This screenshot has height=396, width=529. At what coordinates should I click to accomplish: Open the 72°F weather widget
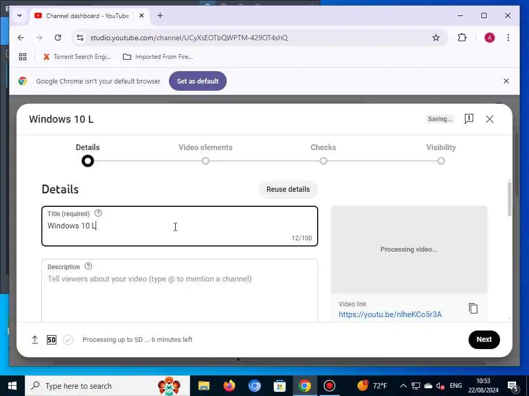coord(372,386)
